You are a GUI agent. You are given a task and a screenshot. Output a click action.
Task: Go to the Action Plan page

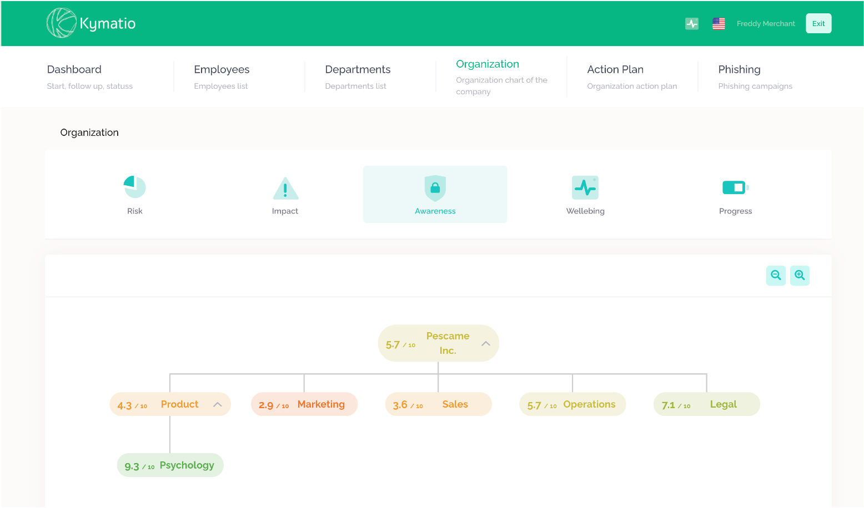(x=615, y=69)
